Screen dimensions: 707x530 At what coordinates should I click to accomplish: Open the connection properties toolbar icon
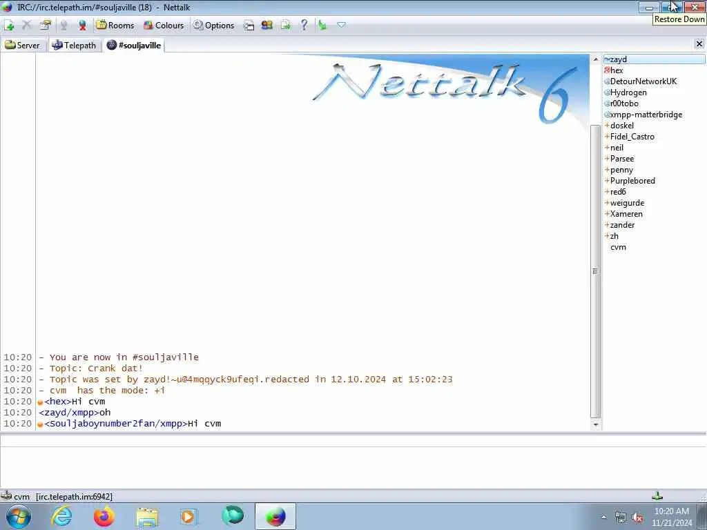[x=45, y=26]
